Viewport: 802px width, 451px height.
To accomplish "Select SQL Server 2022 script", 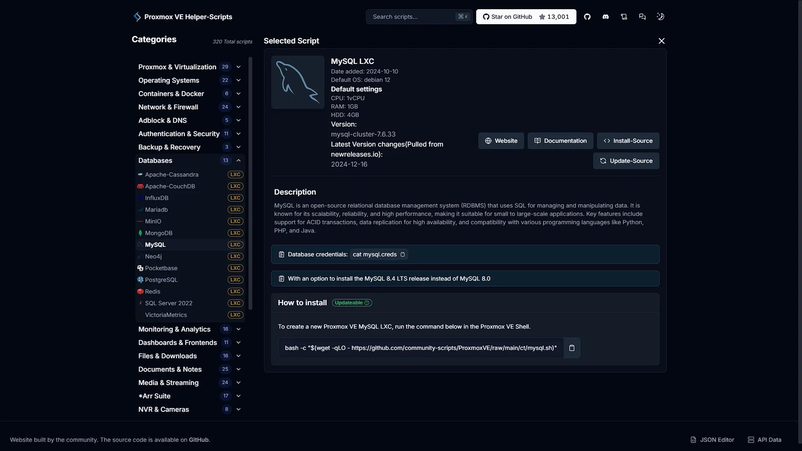I will click(190, 303).
